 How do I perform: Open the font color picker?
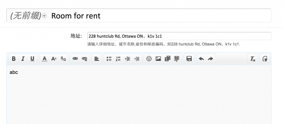click(45, 59)
